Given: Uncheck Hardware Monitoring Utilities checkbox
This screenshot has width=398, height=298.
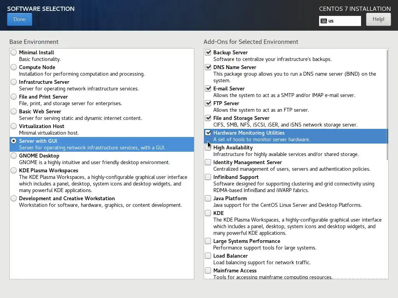Looking at the screenshot, I should point(208,133).
